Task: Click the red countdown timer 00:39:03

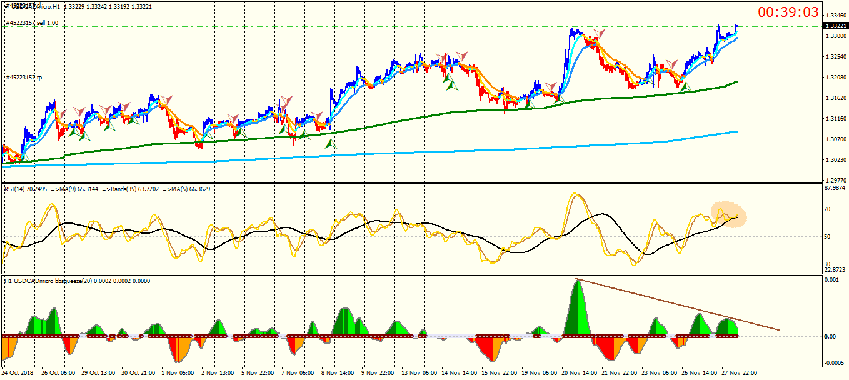Action: point(788,12)
